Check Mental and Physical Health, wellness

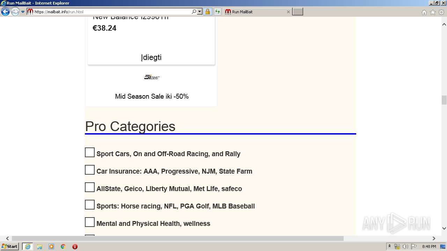coord(90,222)
